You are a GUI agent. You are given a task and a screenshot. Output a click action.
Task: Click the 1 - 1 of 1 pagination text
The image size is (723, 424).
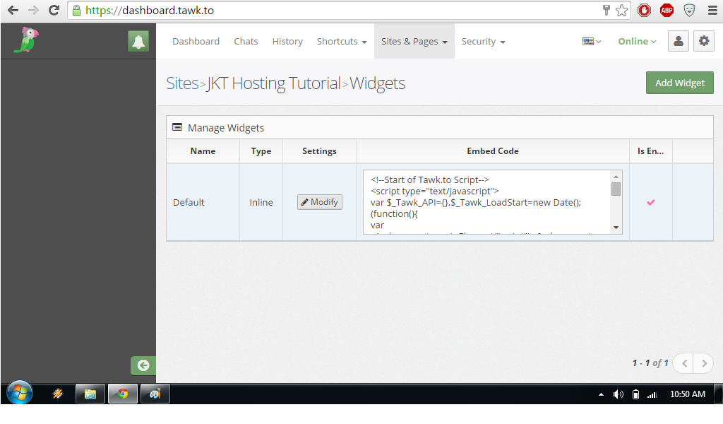coord(650,363)
